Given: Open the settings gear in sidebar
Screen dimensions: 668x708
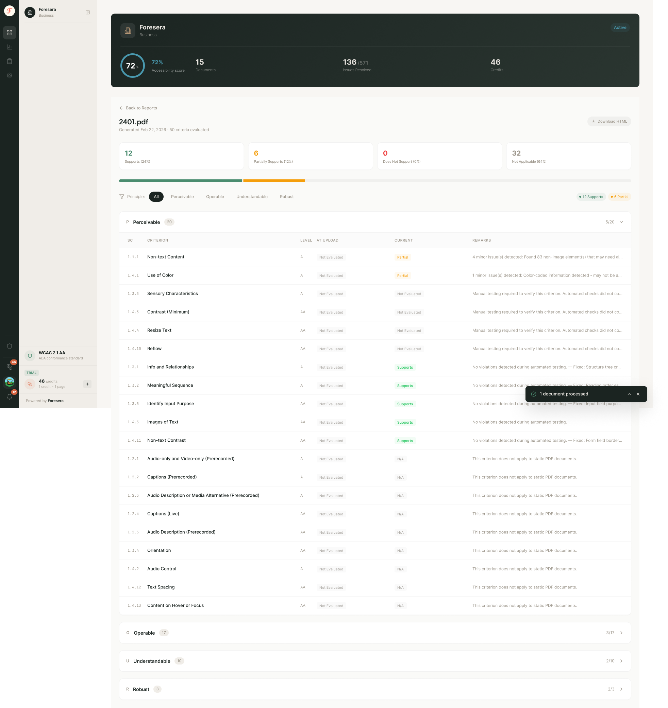Looking at the screenshot, I should tap(10, 75).
